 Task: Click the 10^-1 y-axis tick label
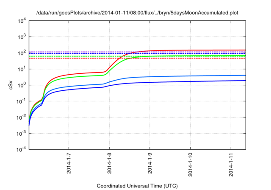click(21, 101)
